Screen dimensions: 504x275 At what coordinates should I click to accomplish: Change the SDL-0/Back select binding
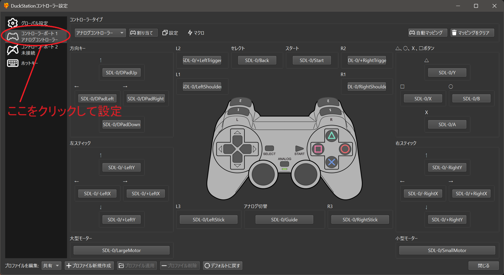257,60
